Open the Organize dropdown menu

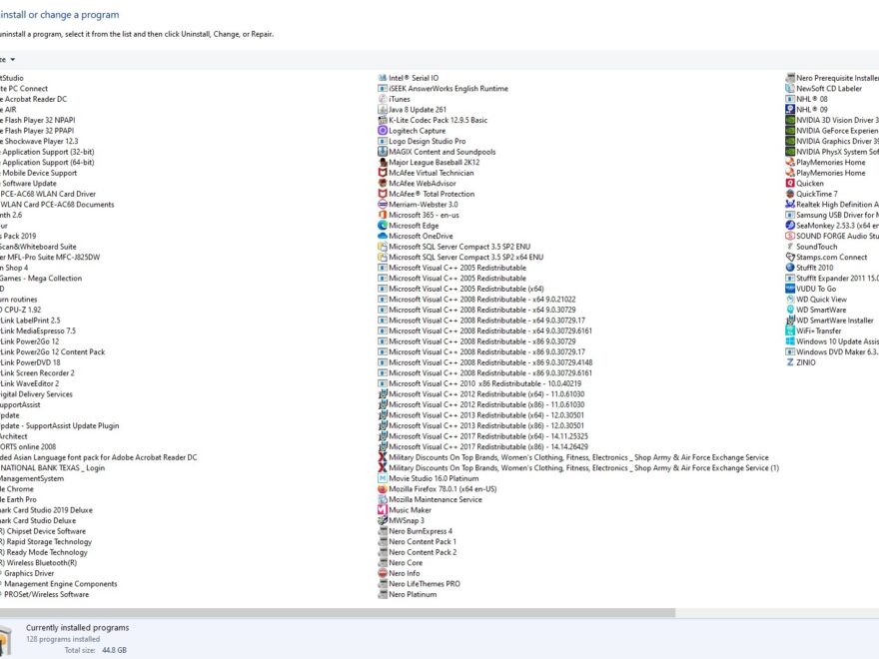pos(10,58)
